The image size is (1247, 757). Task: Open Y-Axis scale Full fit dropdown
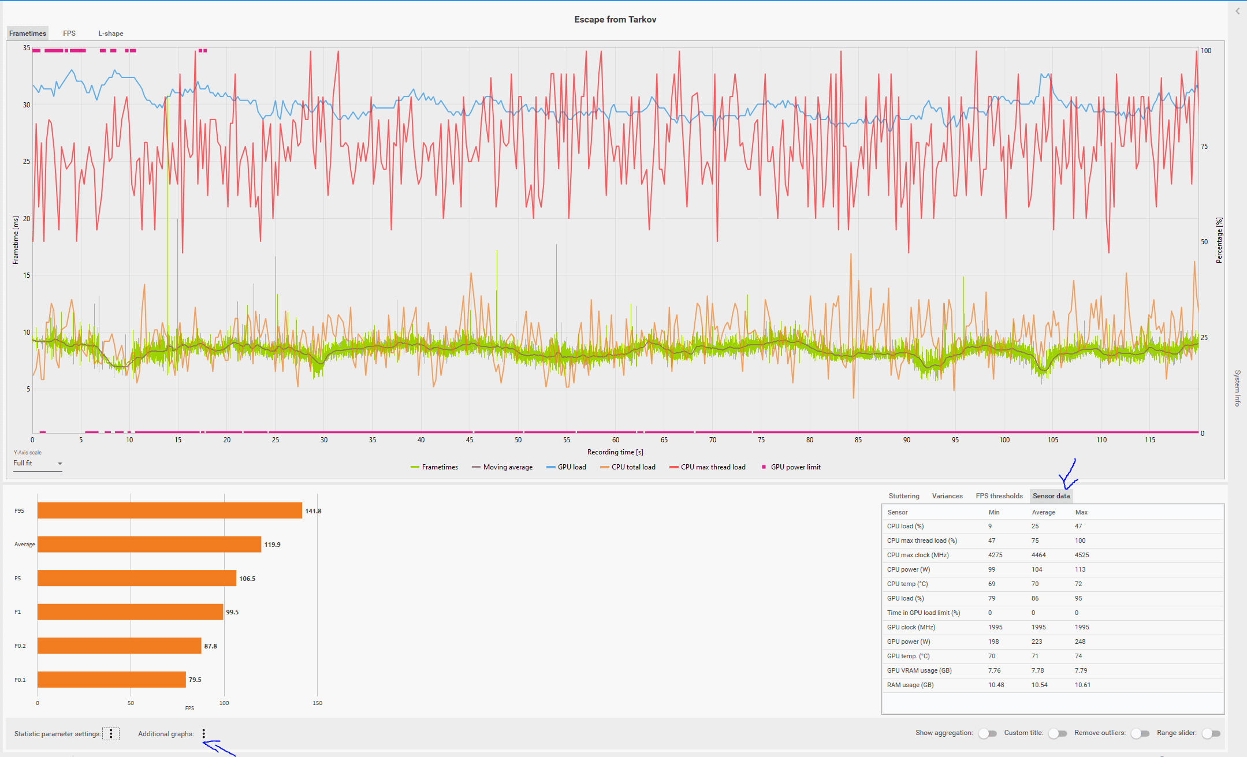(x=38, y=464)
